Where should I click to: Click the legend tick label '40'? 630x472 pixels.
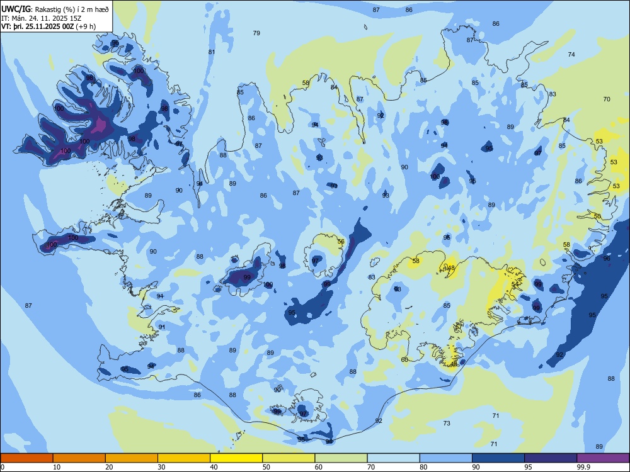tap(214, 467)
